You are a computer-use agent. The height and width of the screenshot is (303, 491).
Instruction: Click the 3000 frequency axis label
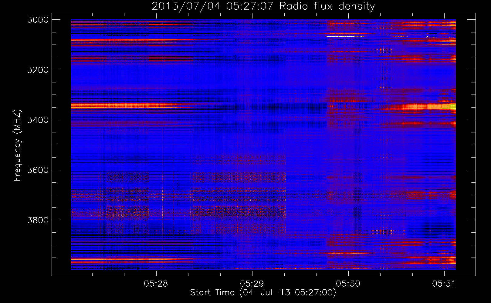pyautogui.click(x=38, y=20)
